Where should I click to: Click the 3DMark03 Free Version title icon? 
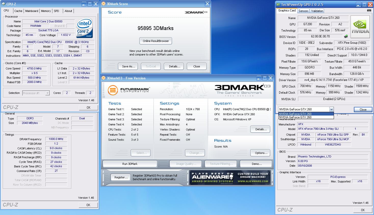104,78
